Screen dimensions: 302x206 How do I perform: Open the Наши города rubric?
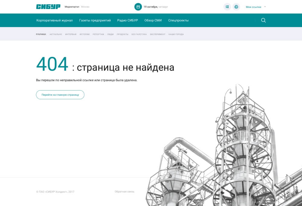[x=176, y=34]
